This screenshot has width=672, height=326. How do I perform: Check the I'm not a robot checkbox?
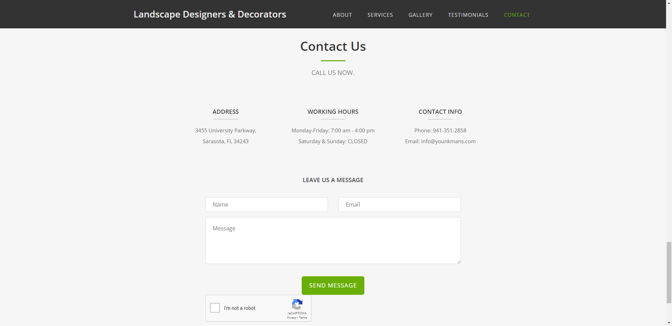pyautogui.click(x=215, y=308)
